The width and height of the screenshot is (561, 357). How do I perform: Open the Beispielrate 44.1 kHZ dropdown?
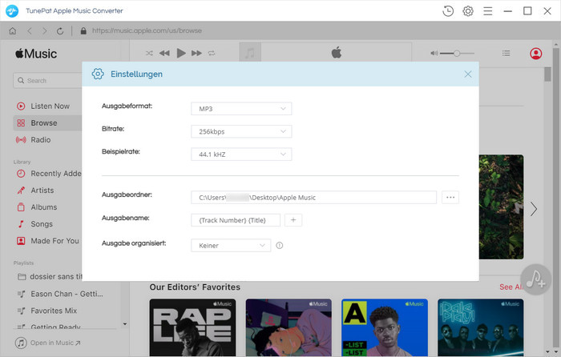tap(241, 154)
